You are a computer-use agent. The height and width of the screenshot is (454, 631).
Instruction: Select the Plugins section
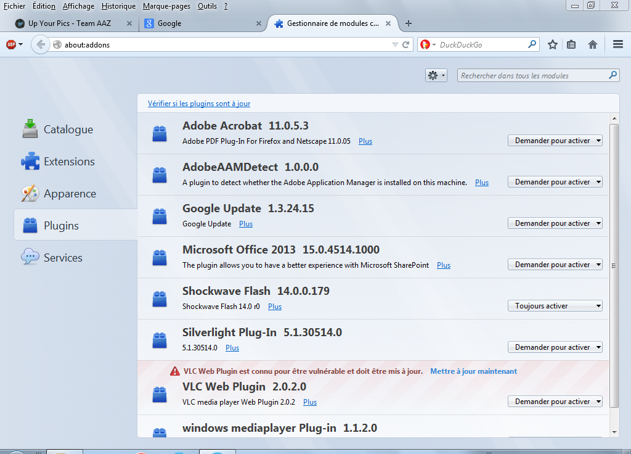coord(76,225)
